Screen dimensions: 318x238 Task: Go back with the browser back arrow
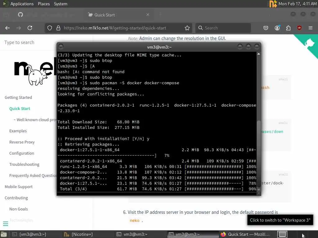click(x=7, y=28)
